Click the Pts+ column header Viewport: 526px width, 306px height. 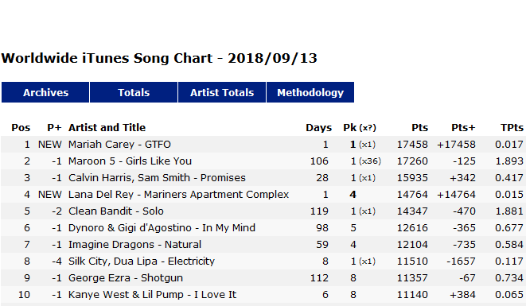click(x=463, y=128)
